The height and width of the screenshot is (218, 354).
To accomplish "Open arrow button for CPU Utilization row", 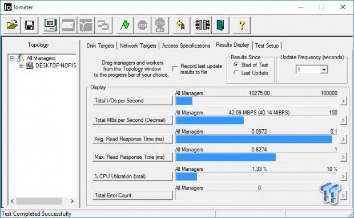I will [343, 176].
